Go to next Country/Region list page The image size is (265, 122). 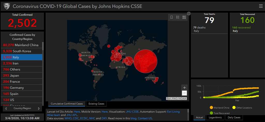tap(39, 109)
